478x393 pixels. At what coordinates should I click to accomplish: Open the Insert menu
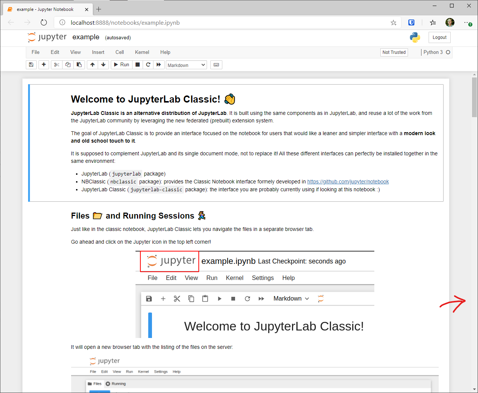tap(98, 52)
